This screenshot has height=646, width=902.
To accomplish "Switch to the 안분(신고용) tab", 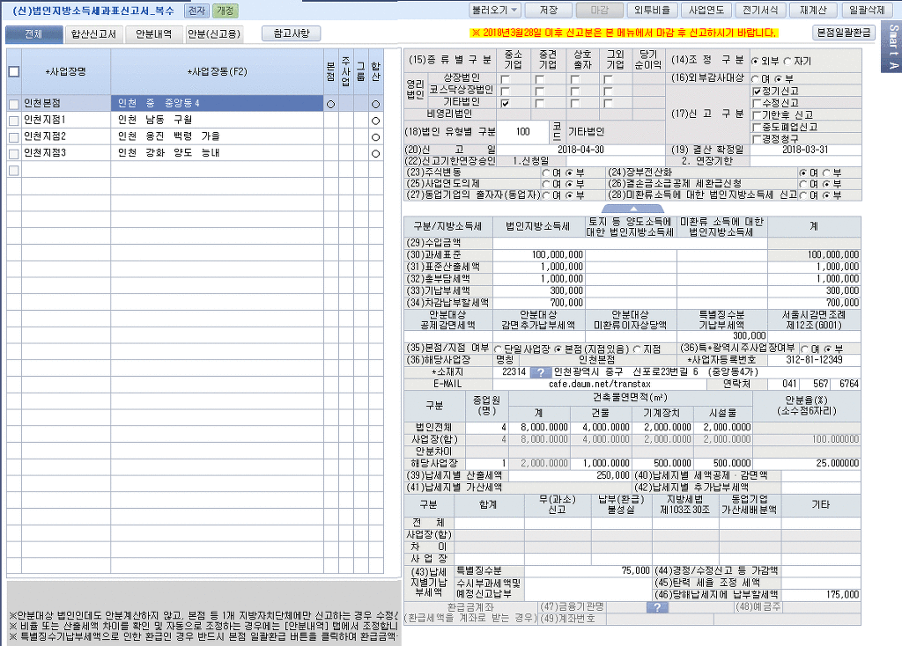I will click(x=214, y=34).
